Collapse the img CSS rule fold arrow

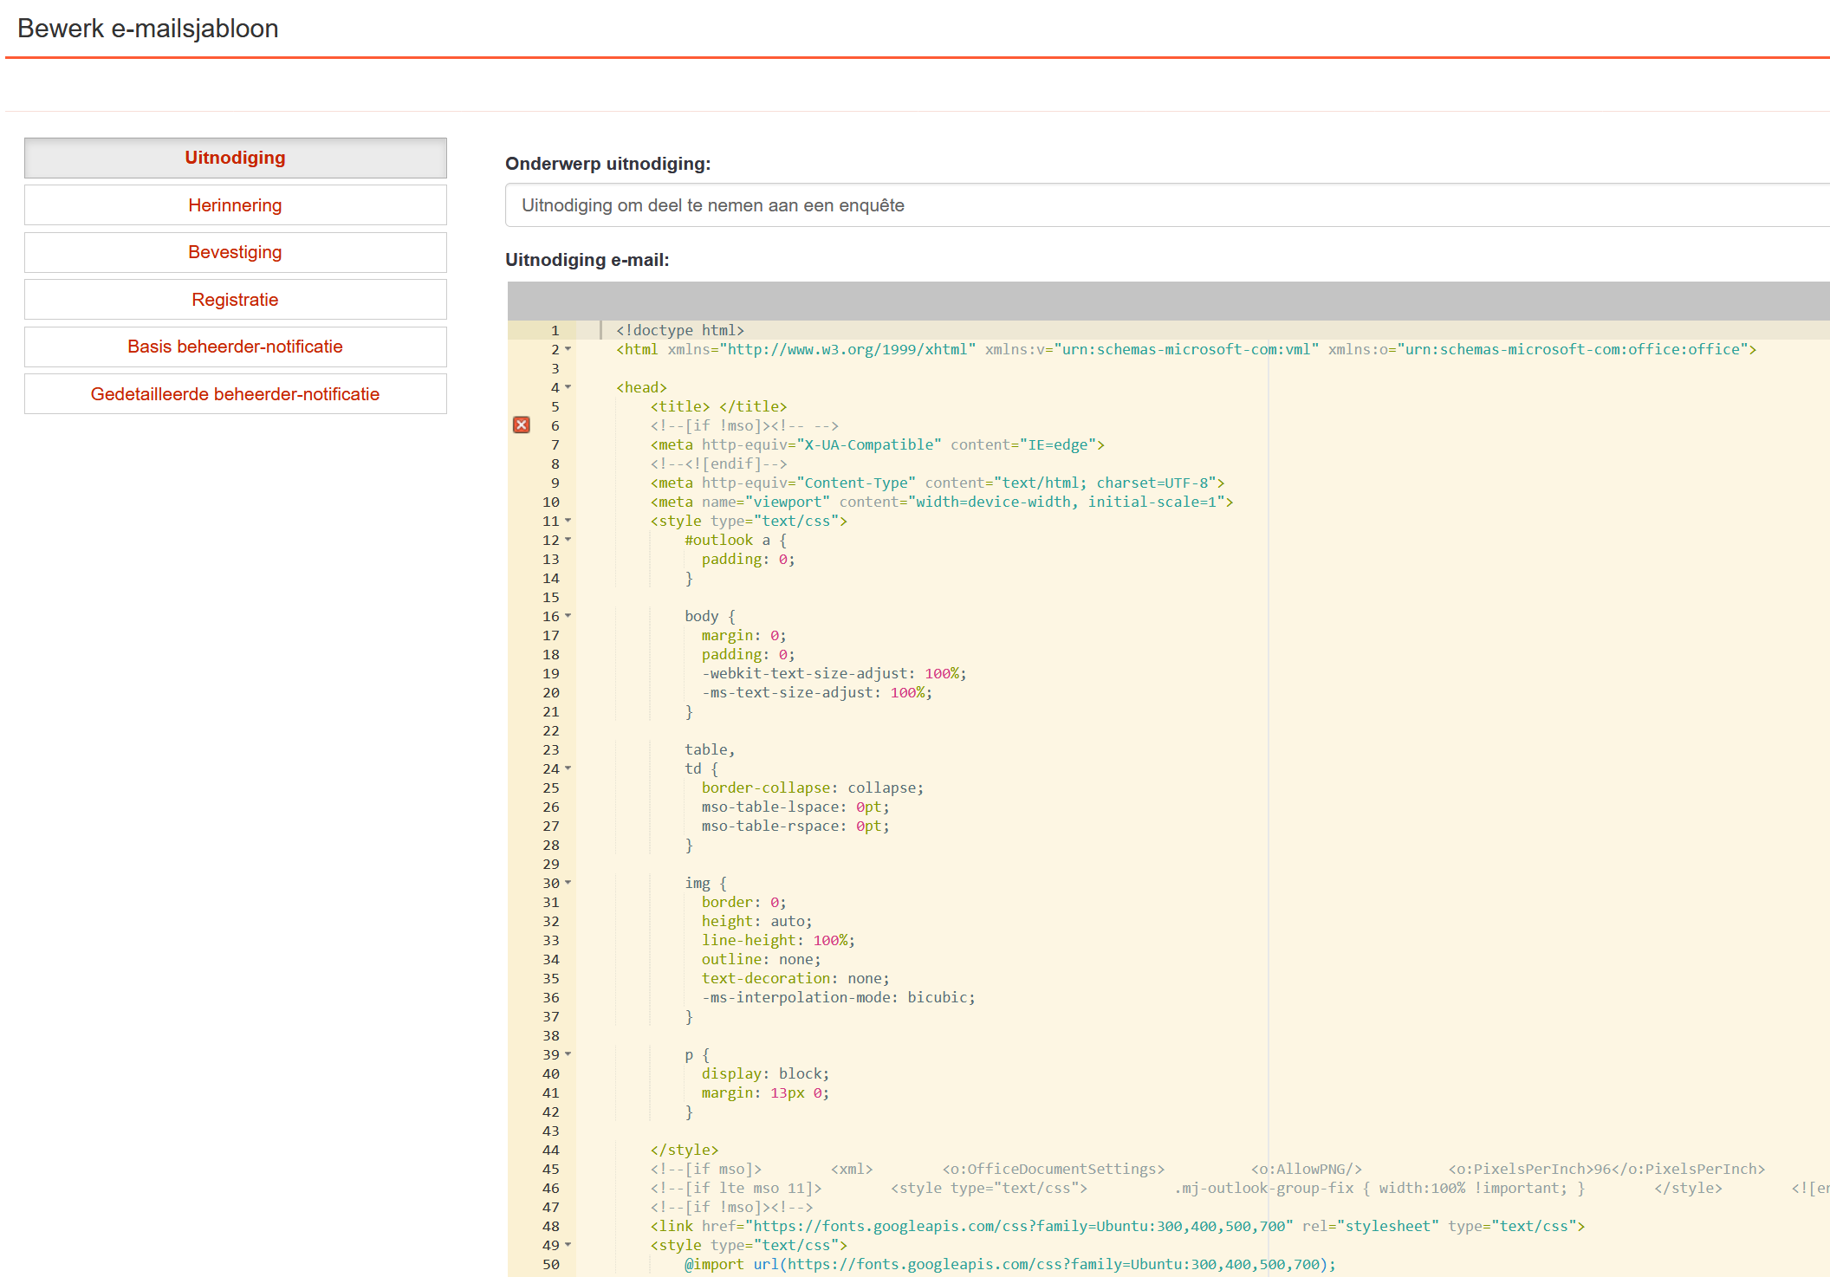[x=568, y=883]
